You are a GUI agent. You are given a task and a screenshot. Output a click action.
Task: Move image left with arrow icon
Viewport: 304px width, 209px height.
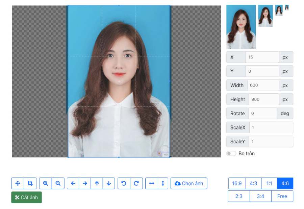73,183
